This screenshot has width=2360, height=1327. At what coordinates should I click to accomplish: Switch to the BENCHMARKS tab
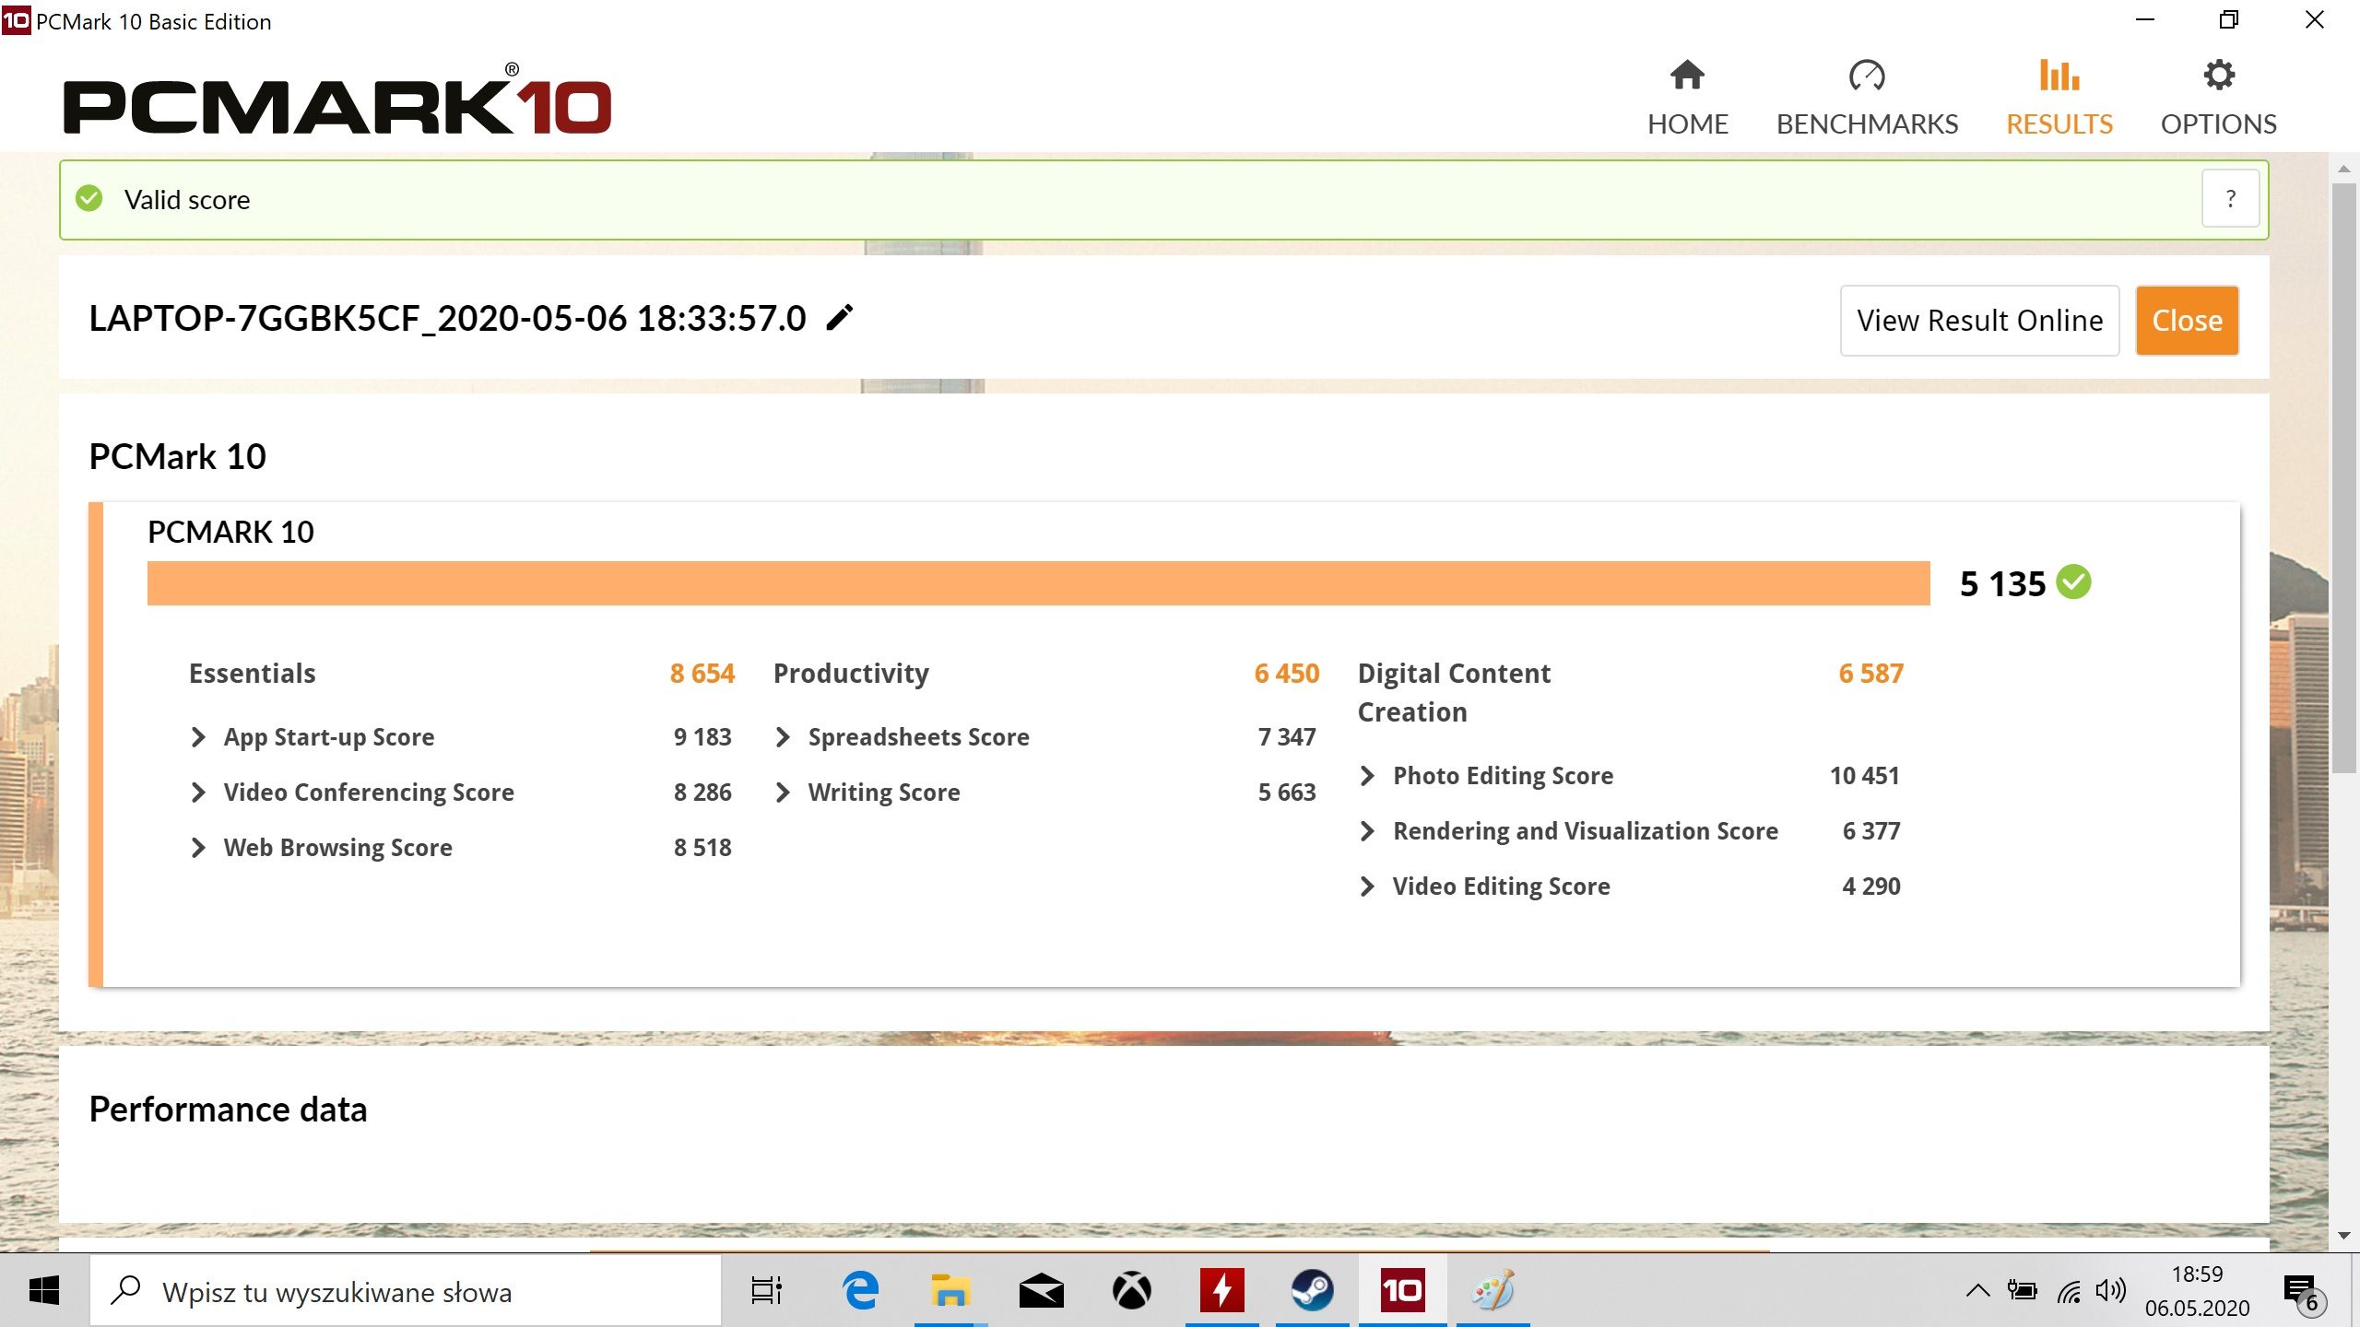click(x=1867, y=99)
